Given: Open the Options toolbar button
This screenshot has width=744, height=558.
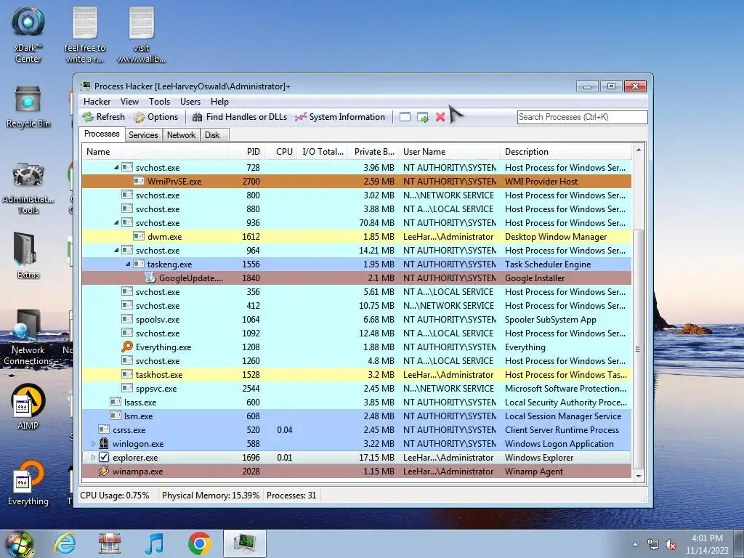Looking at the screenshot, I should click(x=155, y=117).
